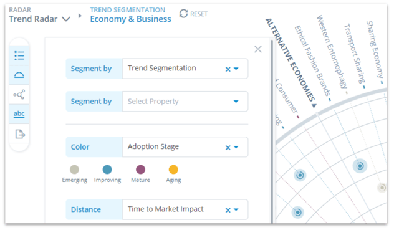Clear the Trend Segmentation selection

tap(228, 69)
